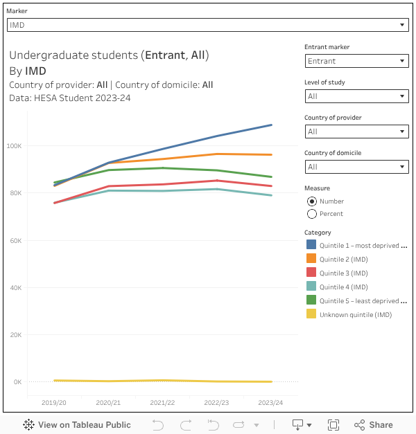Click View on Tableau Public link

[84, 425]
